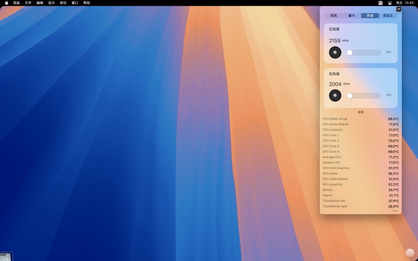The image size is (418, 261).
Task: Open the 显示 menu
Action: click(51, 3)
